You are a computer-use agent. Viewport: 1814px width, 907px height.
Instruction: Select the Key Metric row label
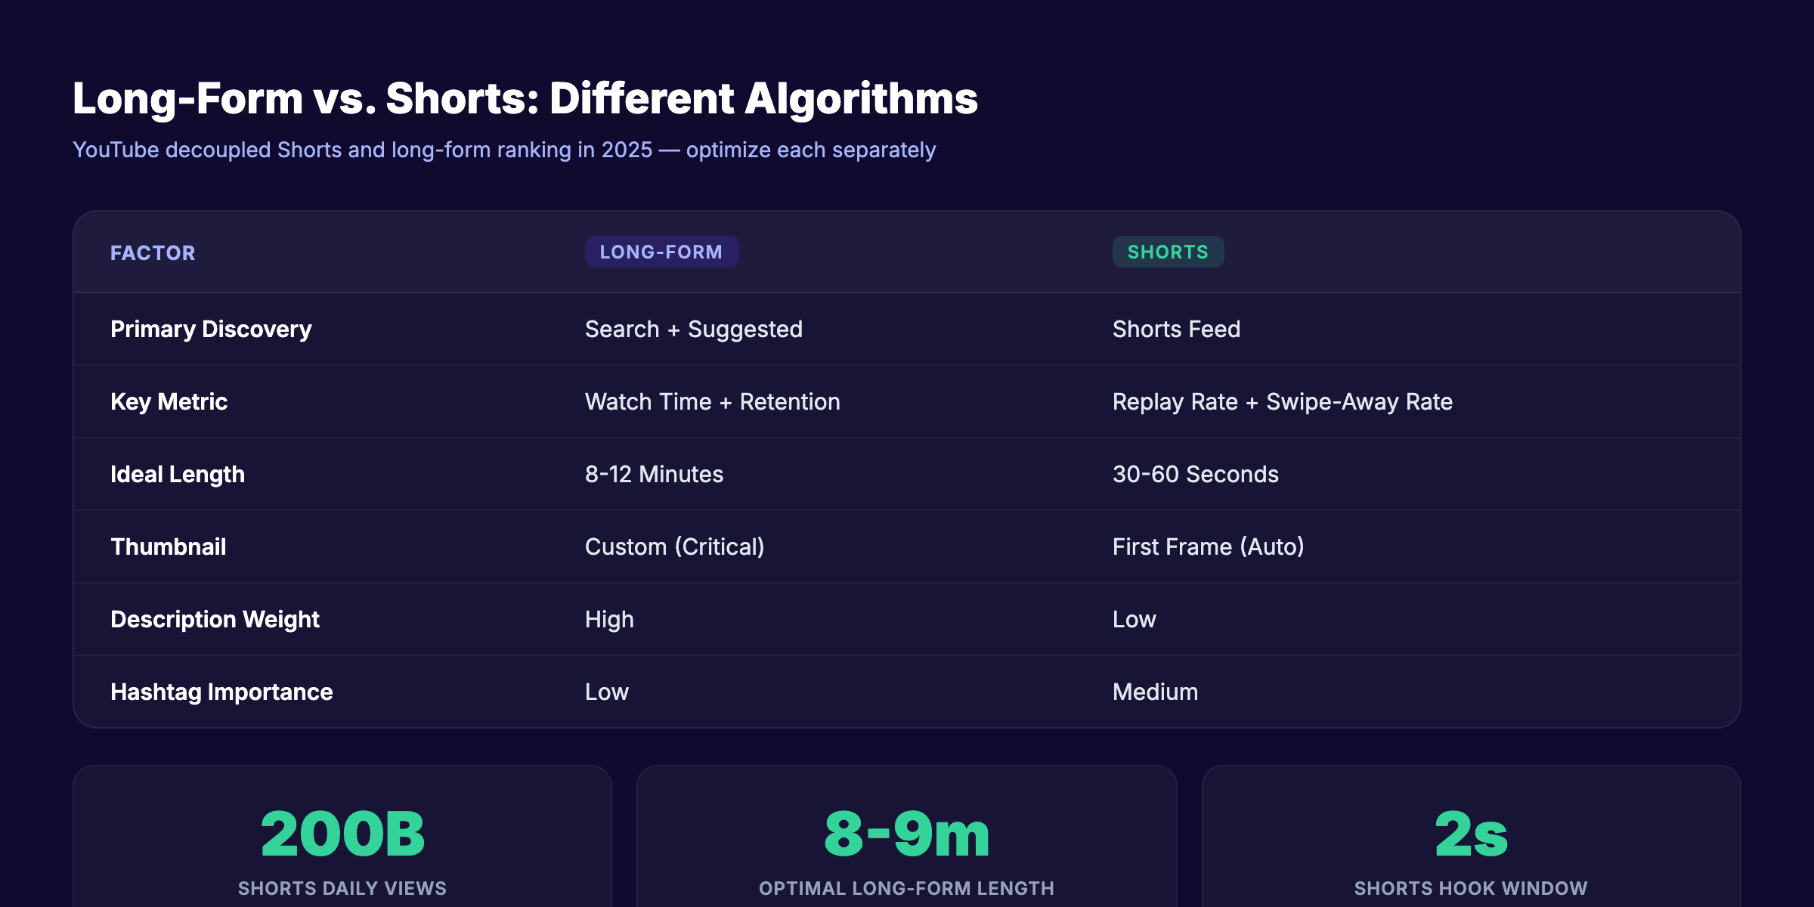click(168, 401)
